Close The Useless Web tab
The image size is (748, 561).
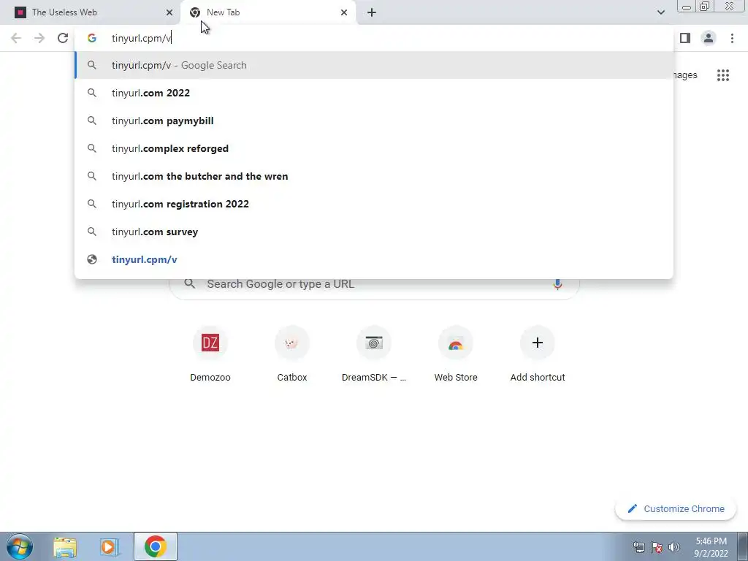pos(169,12)
